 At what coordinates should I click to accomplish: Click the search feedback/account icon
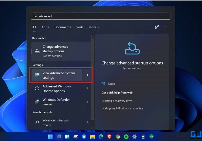coord(157,27)
